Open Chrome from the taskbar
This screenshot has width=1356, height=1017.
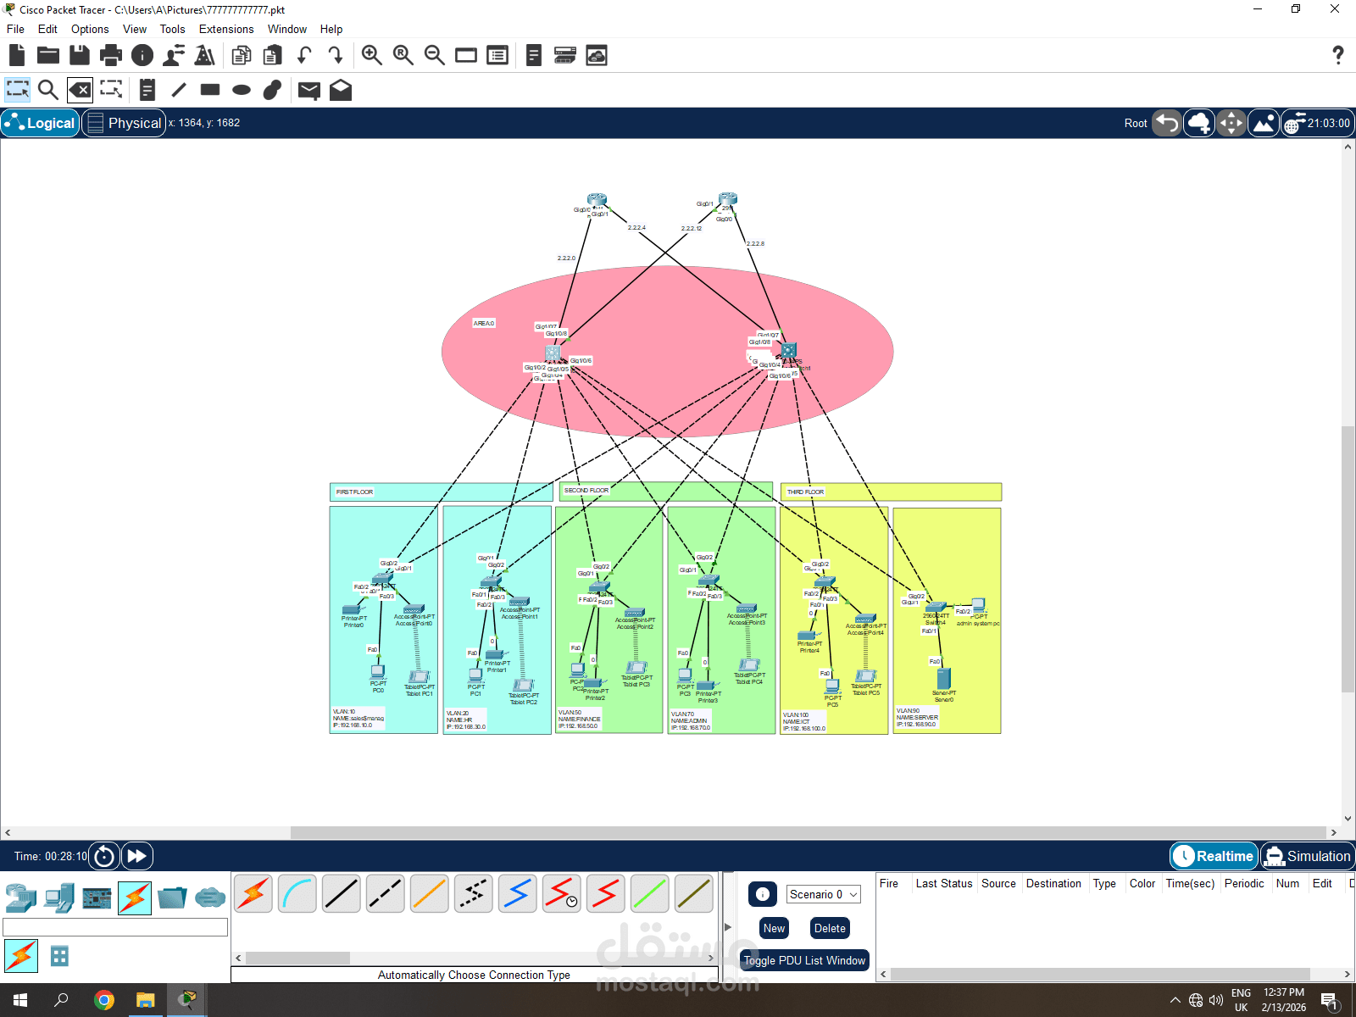103,1000
